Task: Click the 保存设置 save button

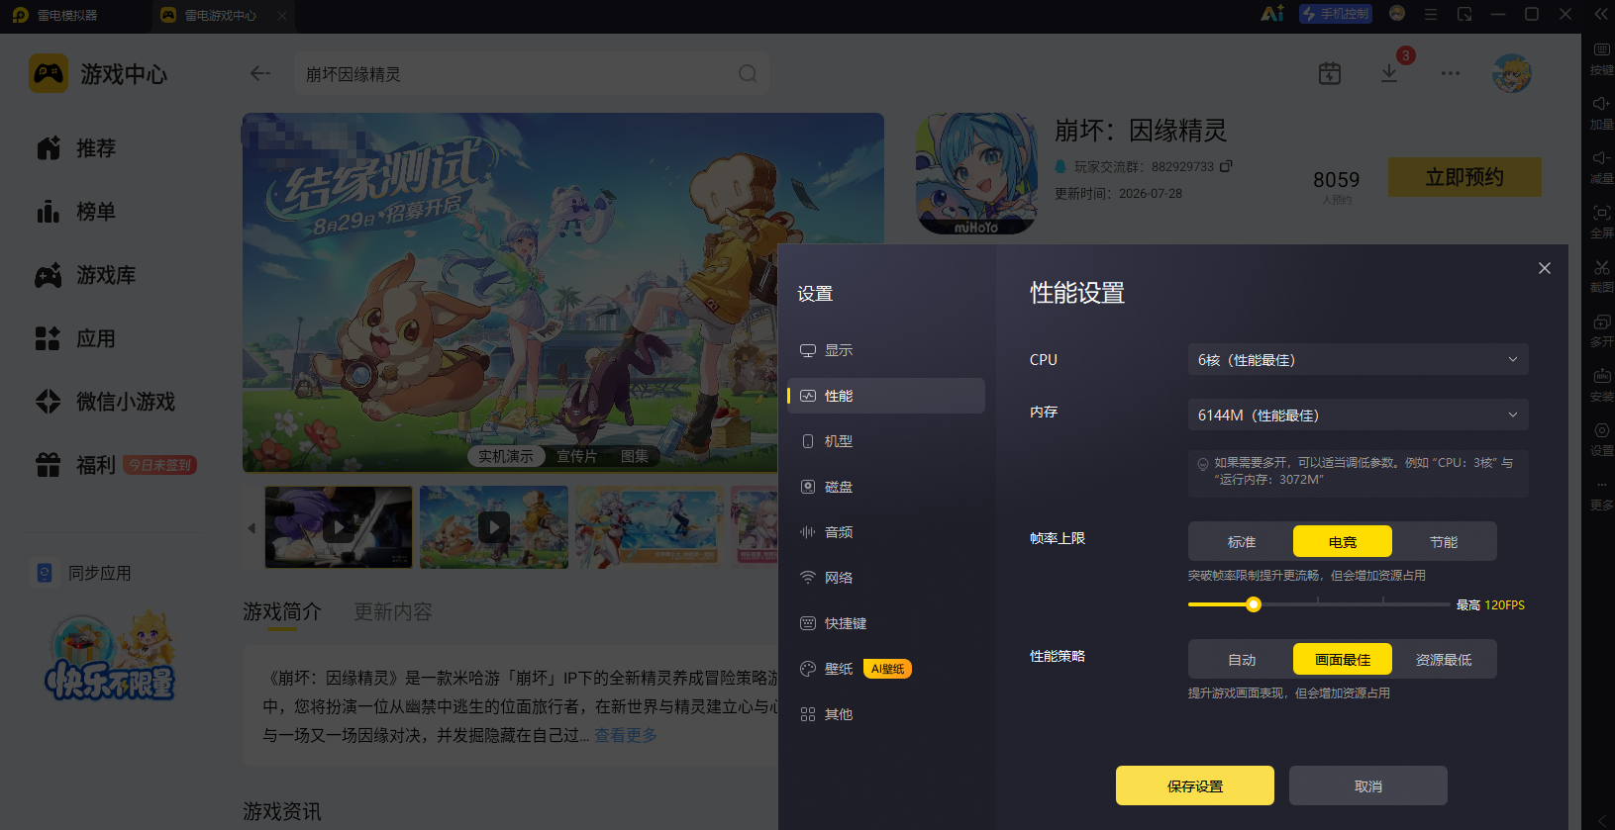Action: [1195, 785]
